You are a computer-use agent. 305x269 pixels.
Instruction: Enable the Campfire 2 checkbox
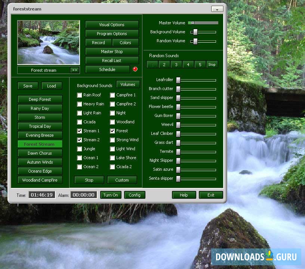[x=112, y=104]
